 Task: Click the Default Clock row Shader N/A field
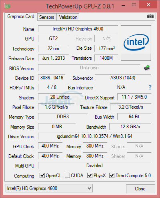click(139, 156)
